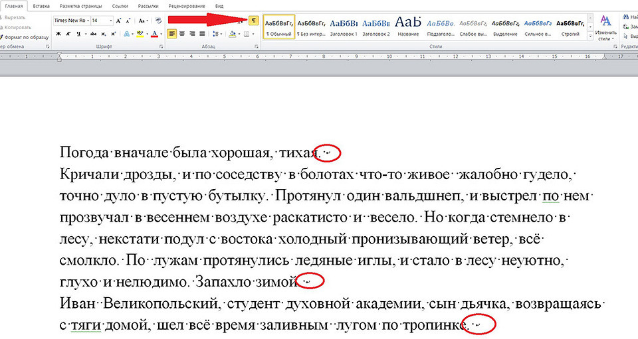Toggle subscript formatting

point(104,34)
